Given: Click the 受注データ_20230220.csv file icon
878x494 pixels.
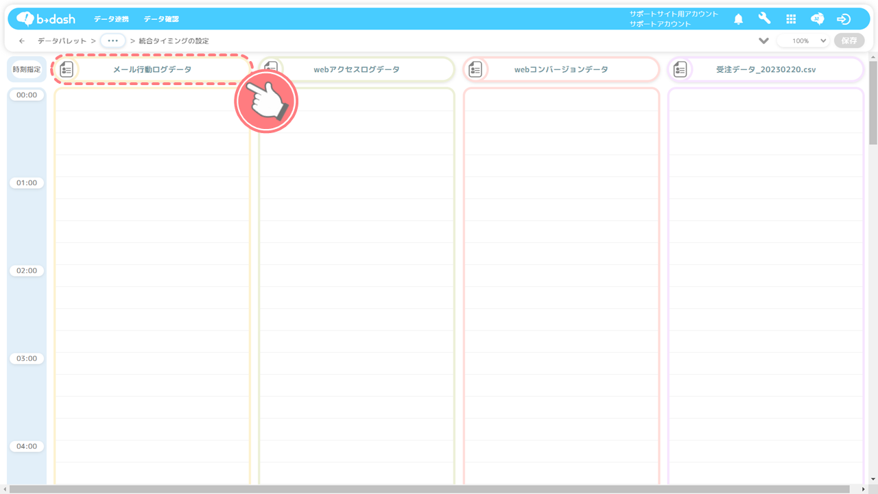Looking at the screenshot, I should click(680, 69).
